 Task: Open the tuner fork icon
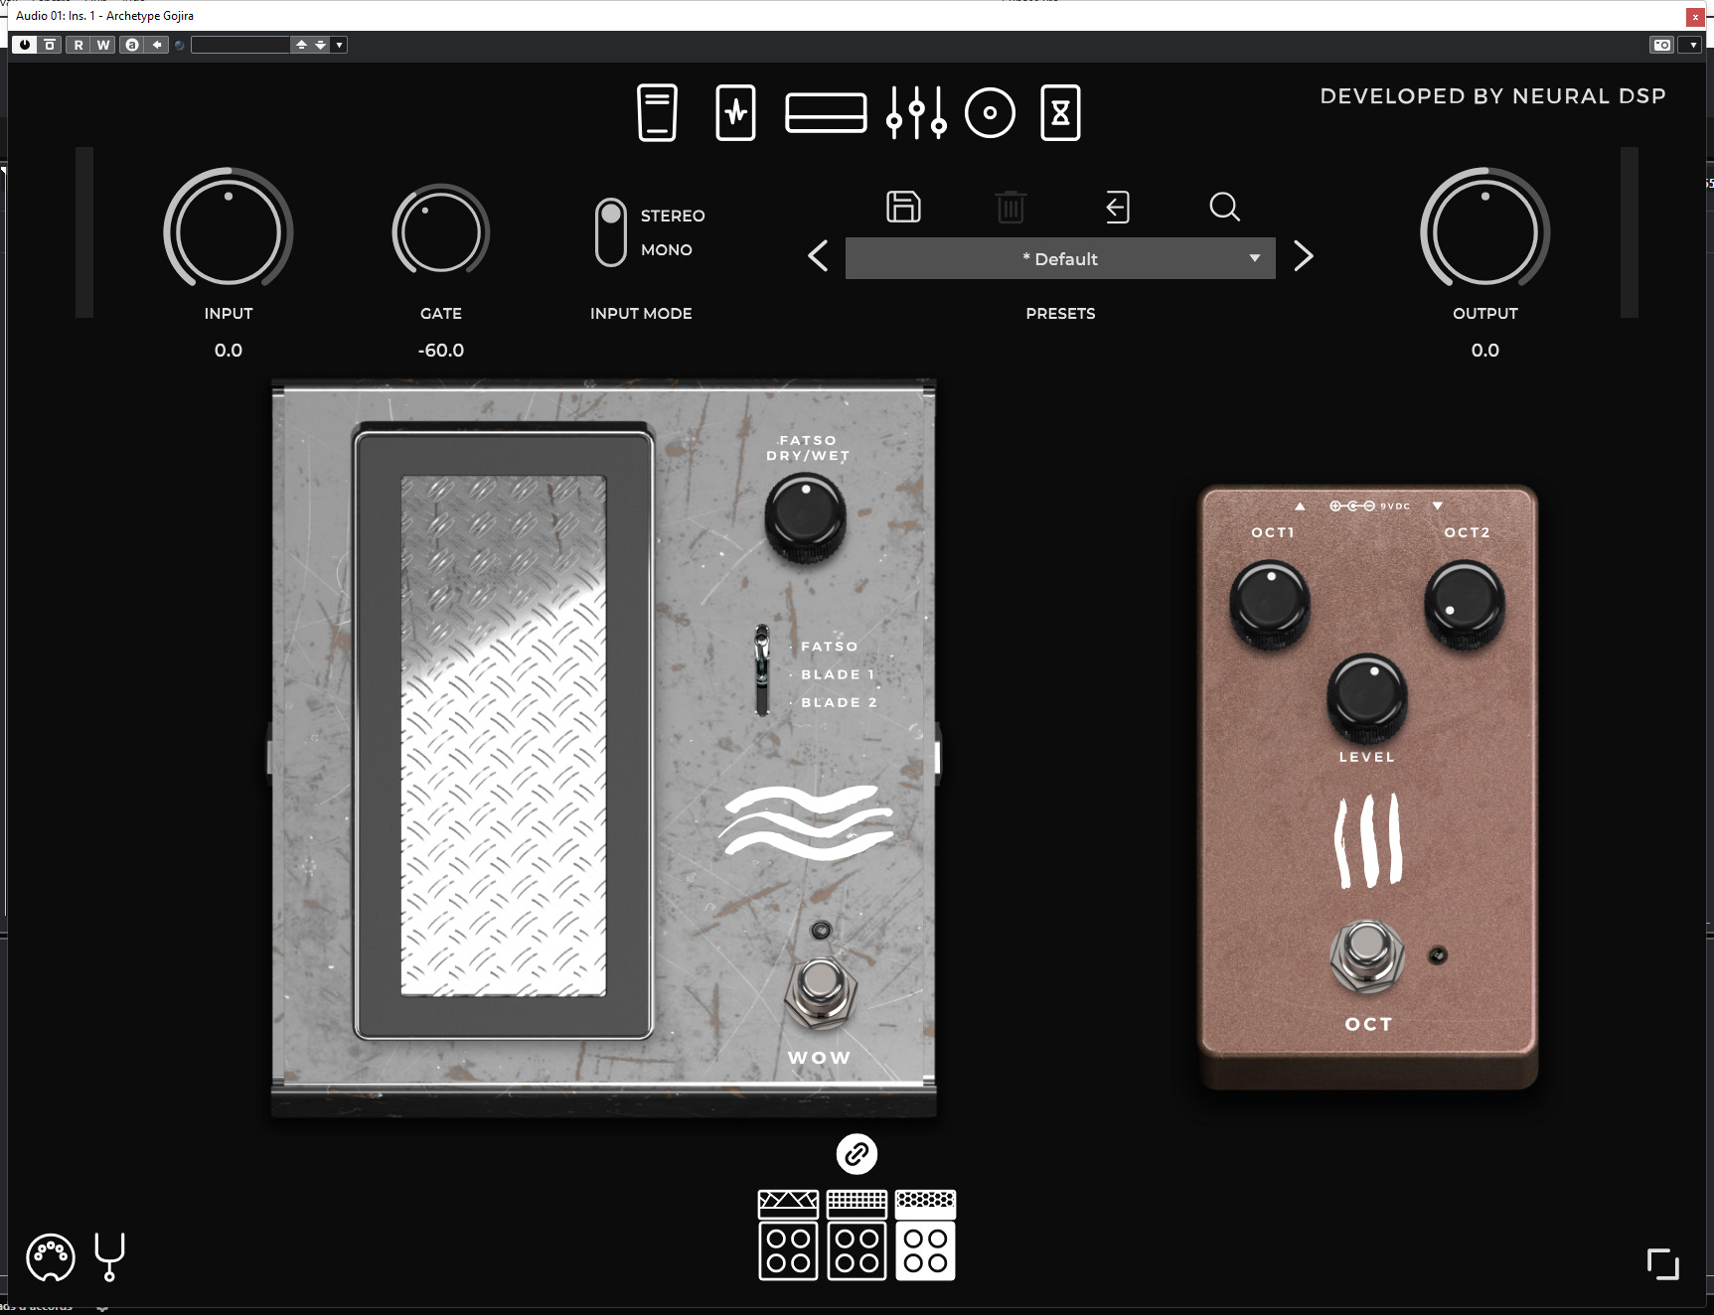[109, 1257]
